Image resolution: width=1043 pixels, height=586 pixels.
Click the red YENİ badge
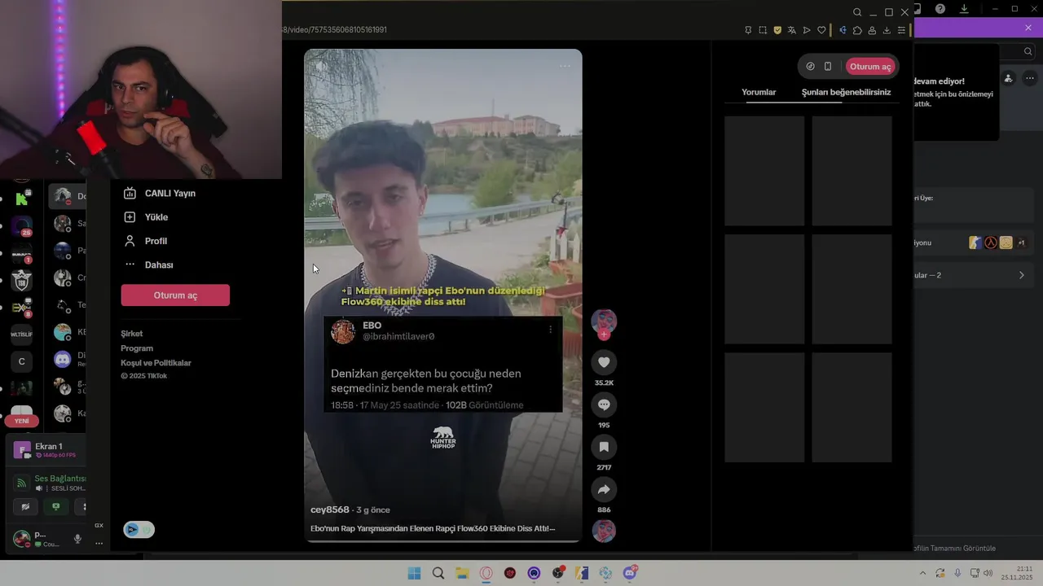click(x=22, y=421)
